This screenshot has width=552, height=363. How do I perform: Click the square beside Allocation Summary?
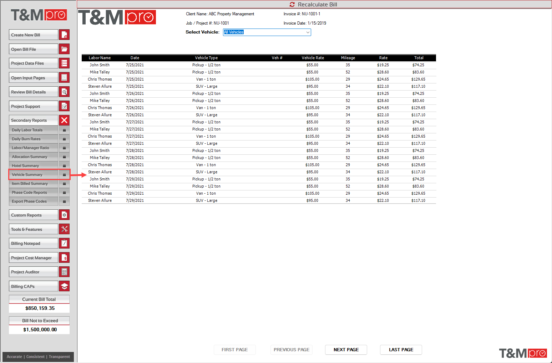64,157
